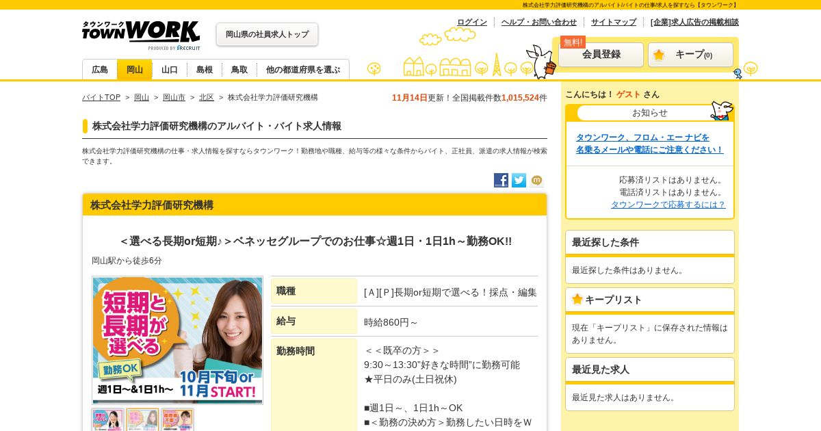821x431 pixels.
Task: Click the 無料! badge above 会員登録
Action: coord(573,42)
